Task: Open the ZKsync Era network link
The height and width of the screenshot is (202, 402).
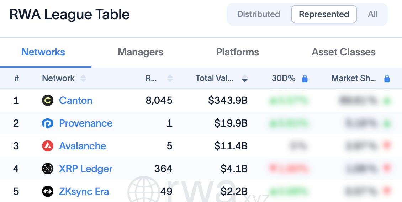Action: [84, 191]
